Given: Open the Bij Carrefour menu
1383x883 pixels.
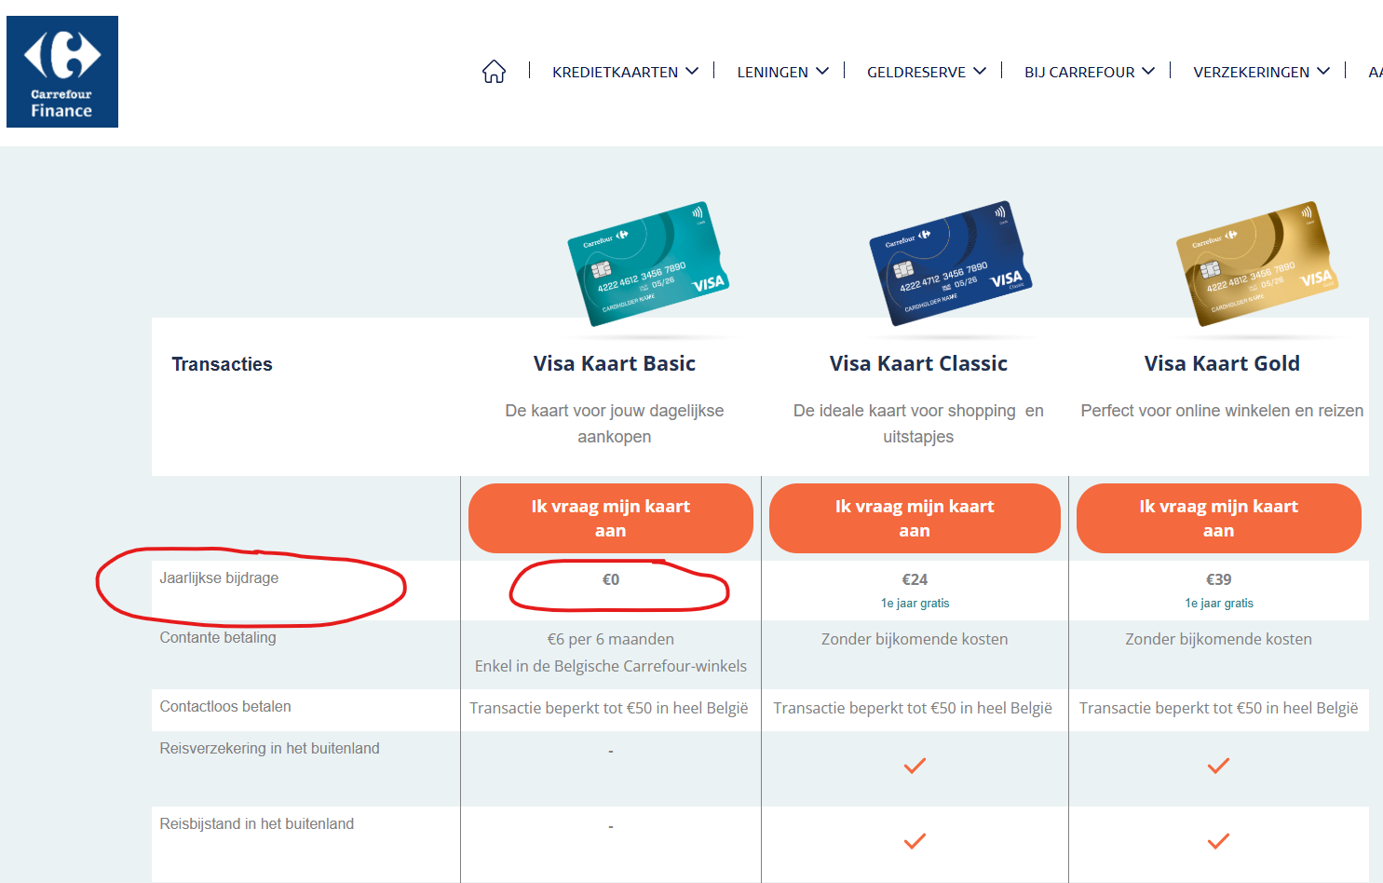Looking at the screenshot, I should [1089, 72].
